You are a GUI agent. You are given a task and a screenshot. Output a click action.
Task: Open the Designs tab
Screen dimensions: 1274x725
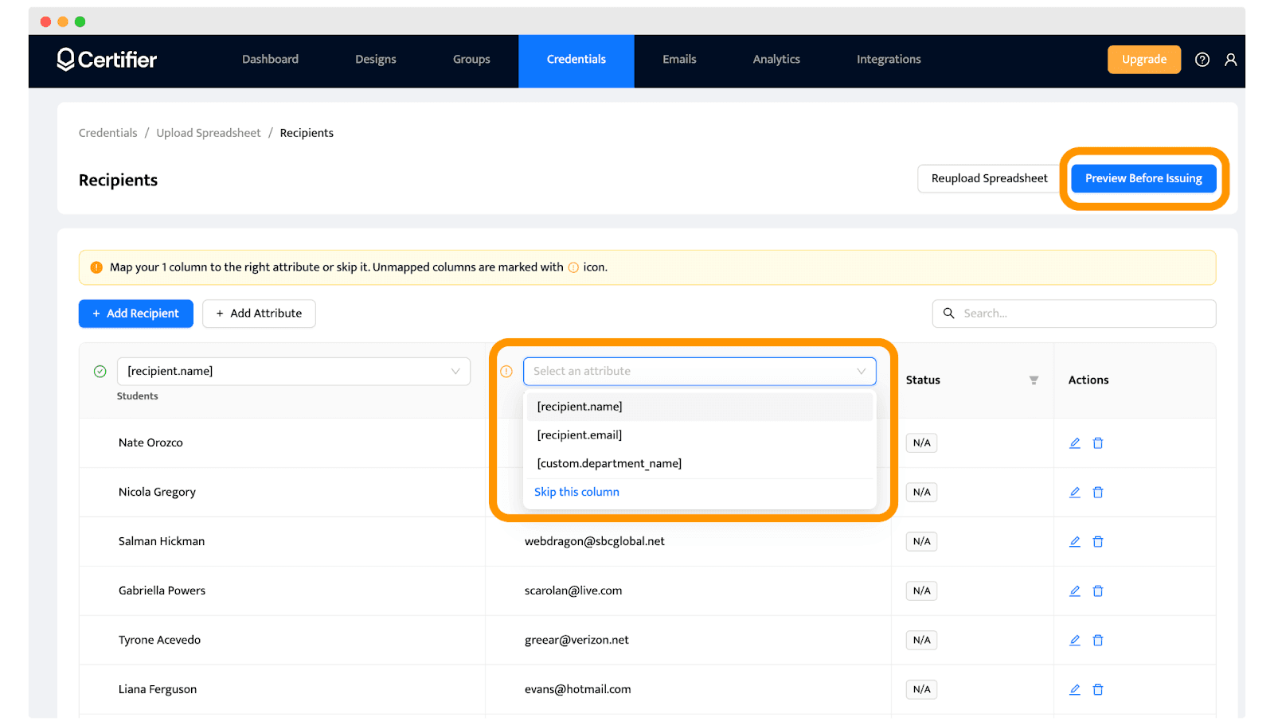click(x=376, y=60)
